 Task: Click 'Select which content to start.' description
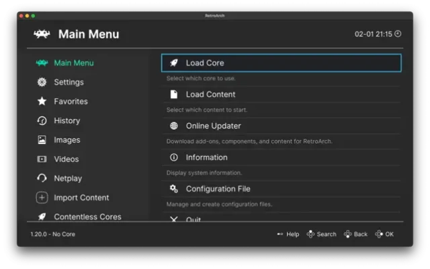(x=207, y=110)
